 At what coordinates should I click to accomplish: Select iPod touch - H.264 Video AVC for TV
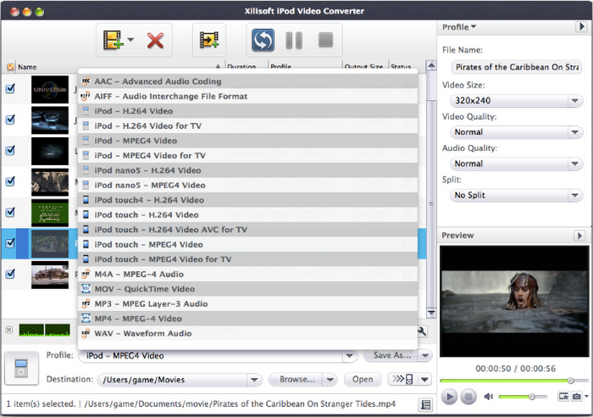247,230
